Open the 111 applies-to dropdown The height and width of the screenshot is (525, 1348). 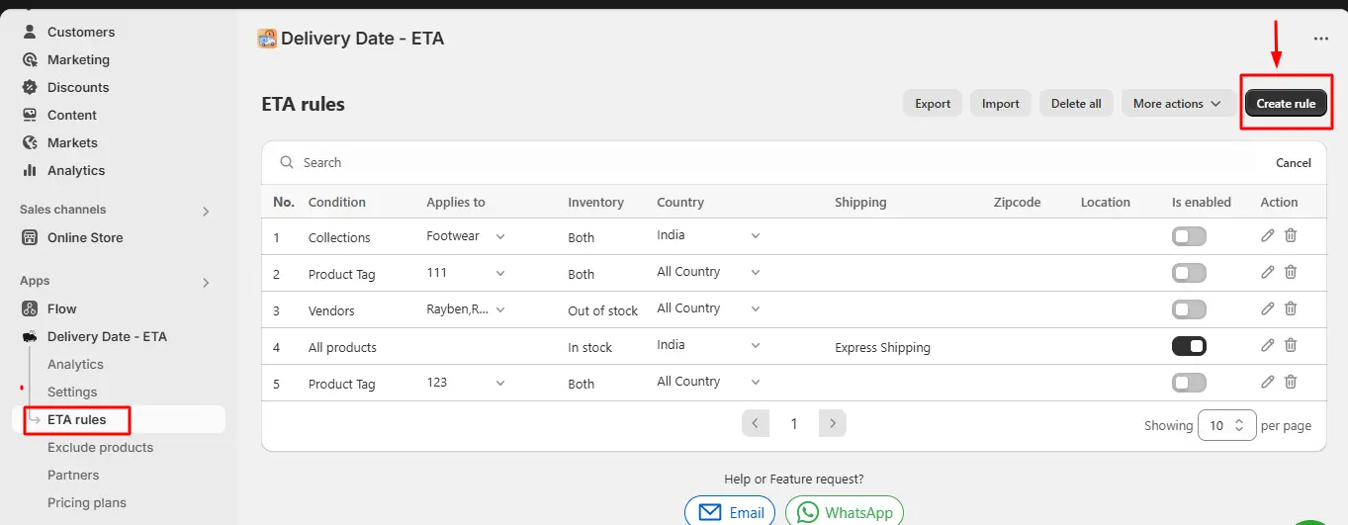coord(466,273)
